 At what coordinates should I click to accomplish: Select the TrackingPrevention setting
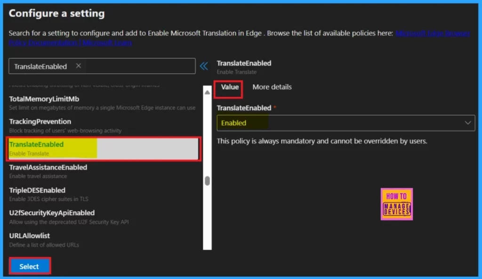[102, 126]
